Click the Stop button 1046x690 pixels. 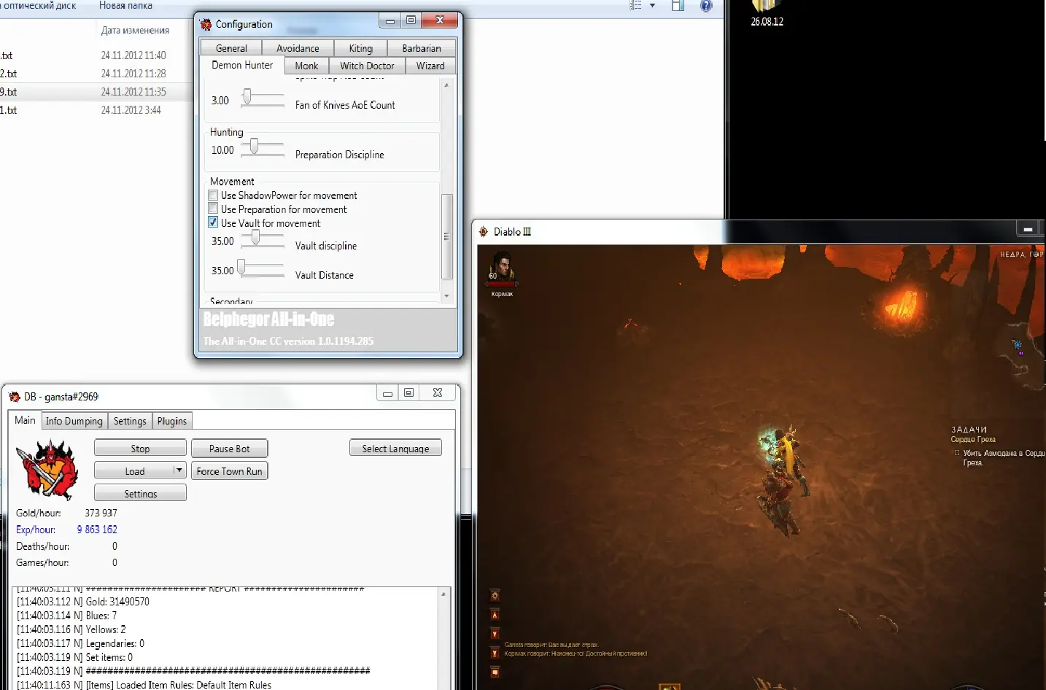[x=140, y=449]
